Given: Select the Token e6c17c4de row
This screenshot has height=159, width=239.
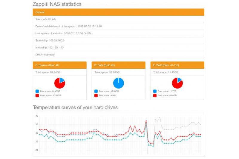Looking at the screenshot, I should click(x=118, y=19).
